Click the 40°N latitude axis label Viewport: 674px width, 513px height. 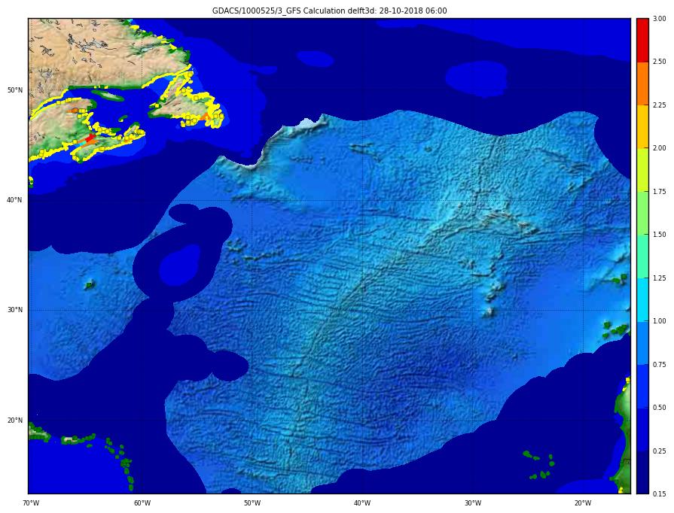[x=15, y=200]
